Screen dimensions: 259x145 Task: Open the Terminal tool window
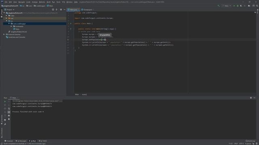pos(8,141)
